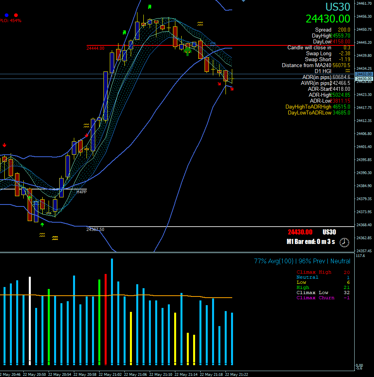374x377 pixels.
Task: Click the 22 May 20:50 time label
Action: [x=34, y=374]
